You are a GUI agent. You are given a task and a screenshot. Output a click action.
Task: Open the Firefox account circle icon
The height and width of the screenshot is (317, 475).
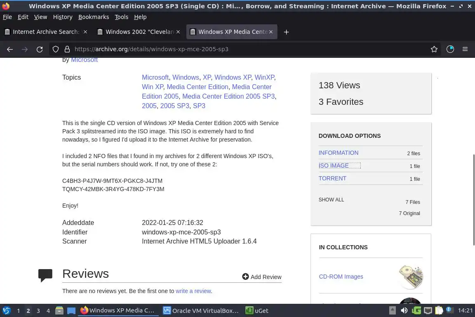(450, 49)
